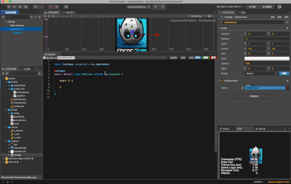Click the save button in the Prefab row

coord(286,17)
